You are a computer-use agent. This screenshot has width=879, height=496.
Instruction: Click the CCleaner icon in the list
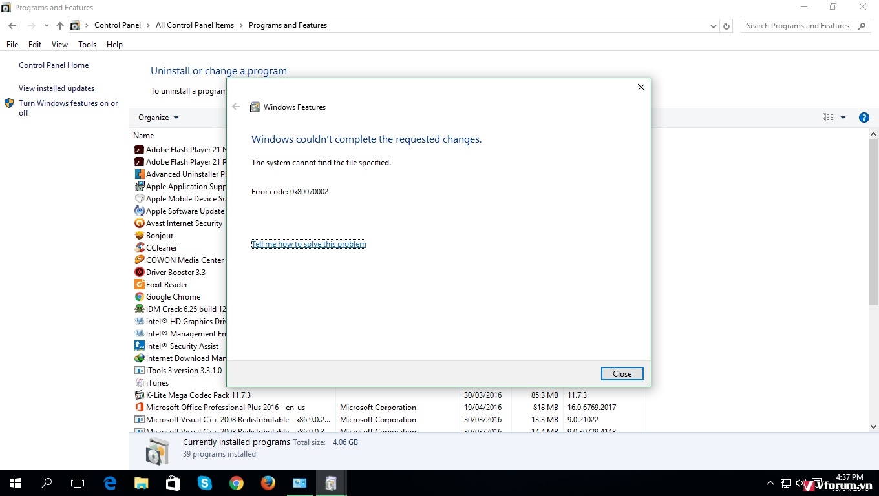coord(139,248)
